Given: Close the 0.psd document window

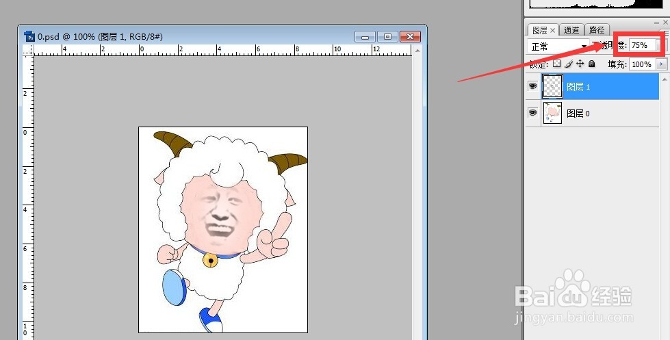Looking at the screenshot, I should point(410,37).
